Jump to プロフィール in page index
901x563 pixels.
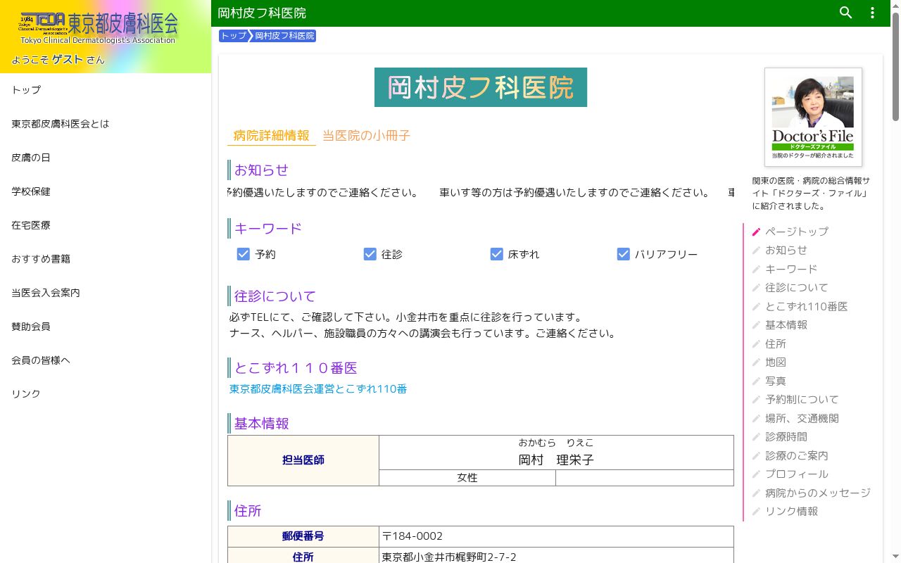pos(797,474)
